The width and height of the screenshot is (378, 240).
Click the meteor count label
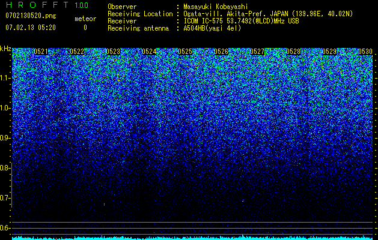(85, 19)
